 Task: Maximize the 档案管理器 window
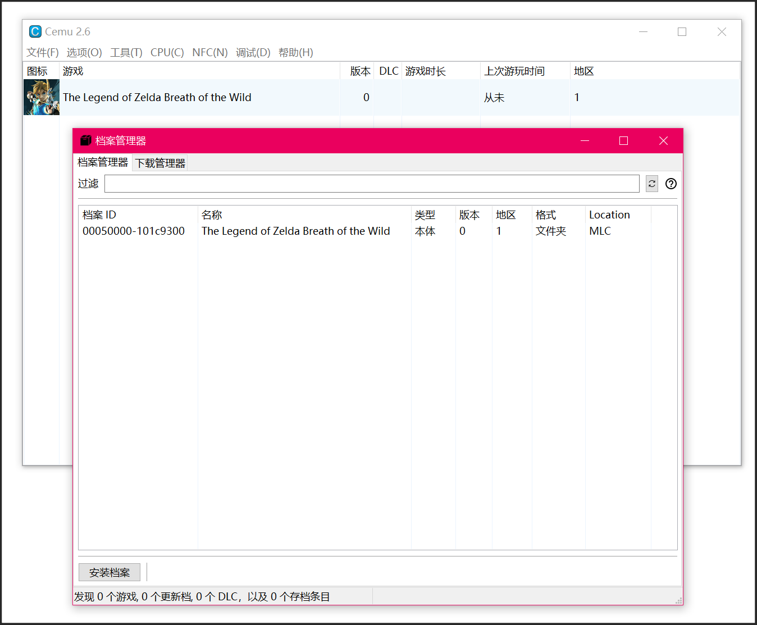(623, 140)
